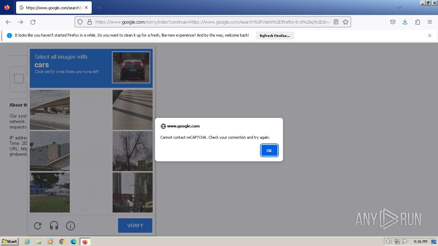Open File Explorer from taskbar
The width and height of the screenshot is (438, 246).
39,242
